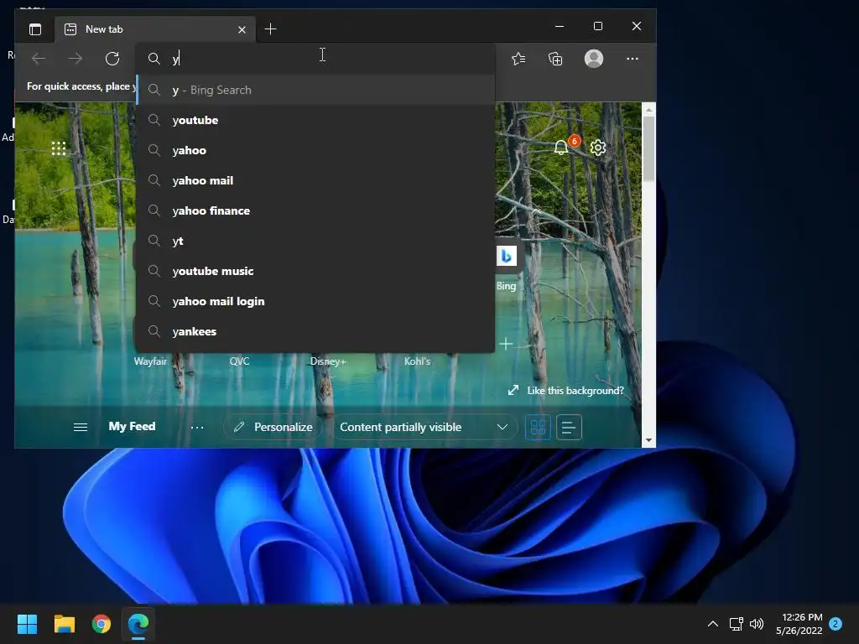This screenshot has height=644, width=859.
Task: Select the 'youtube music' suggestion
Action: click(315, 271)
